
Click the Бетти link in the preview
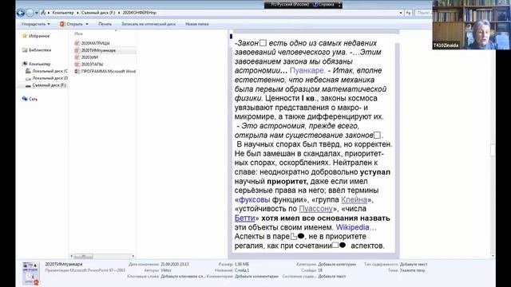click(x=244, y=218)
